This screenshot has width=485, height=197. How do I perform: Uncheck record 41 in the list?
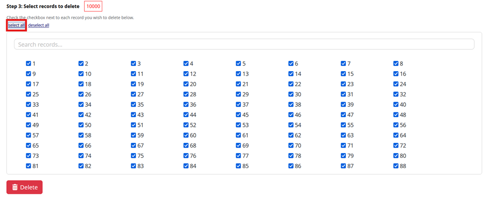tap(28, 114)
